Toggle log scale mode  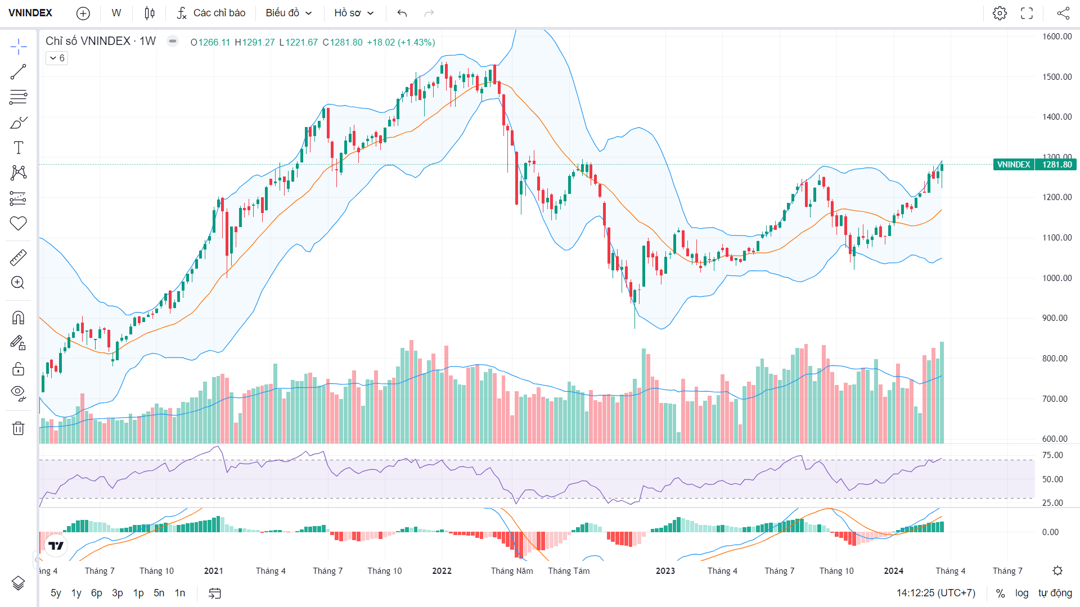tap(1021, 594)
